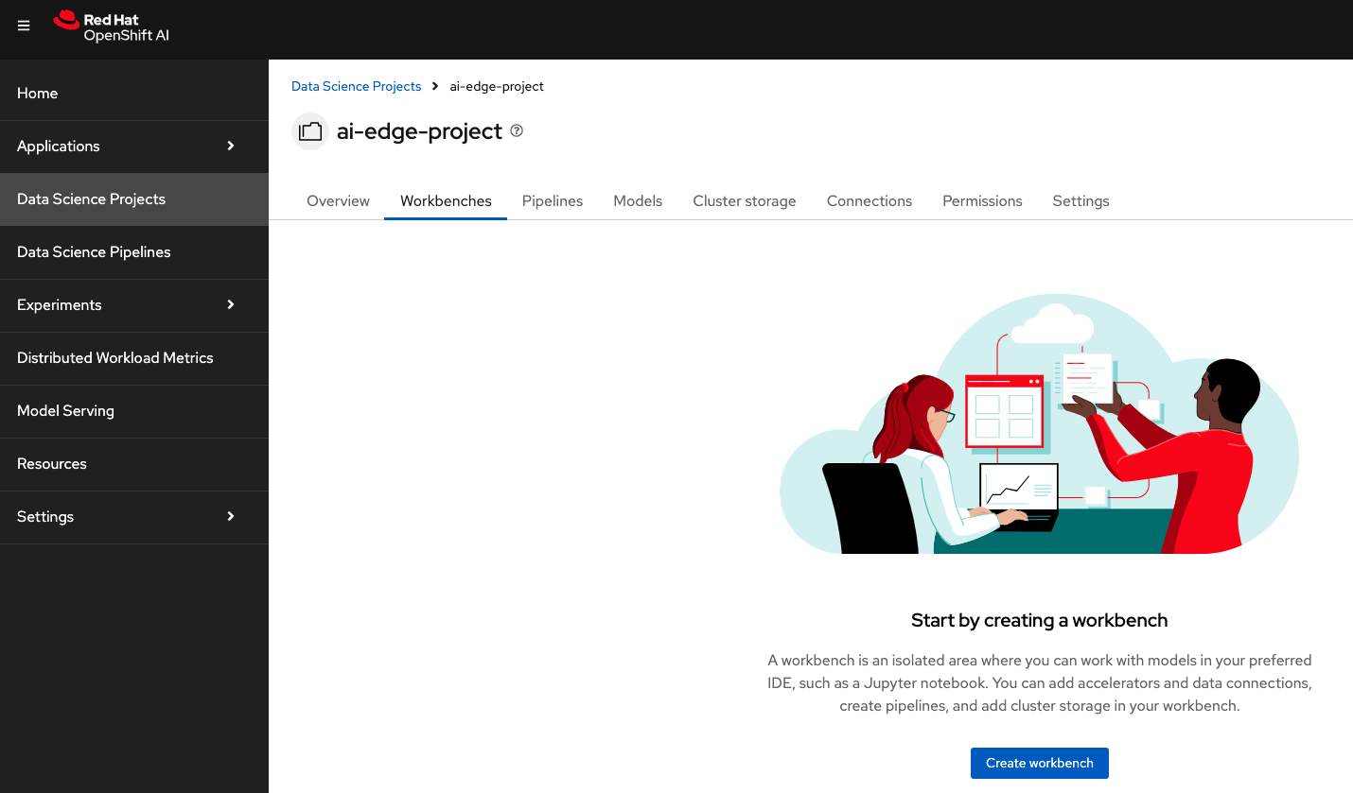Select the Cluster storage tab
Screen dimensions: 1353x793
[x=745, y=201]
